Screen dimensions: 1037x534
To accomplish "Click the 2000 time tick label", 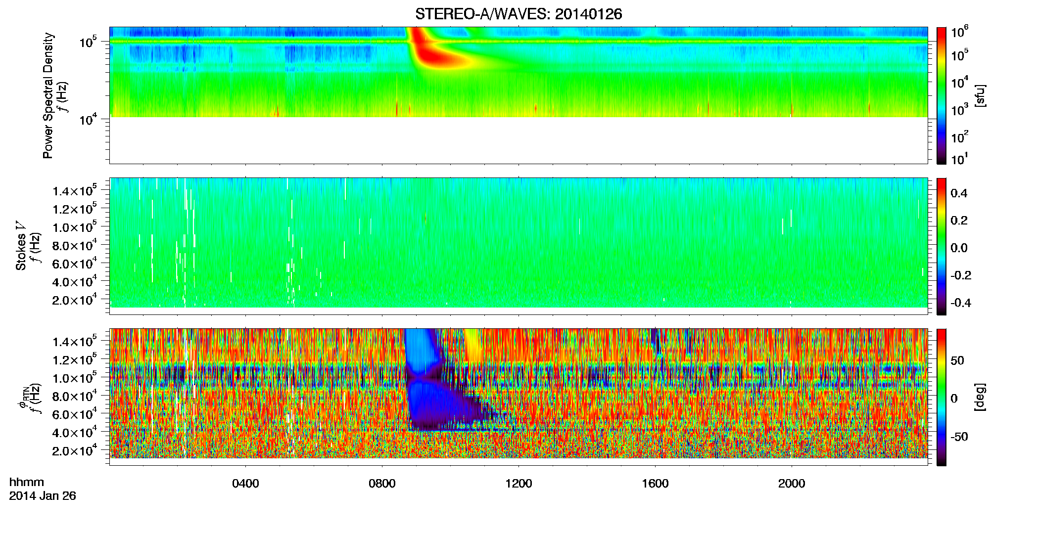I will point(792,484).
